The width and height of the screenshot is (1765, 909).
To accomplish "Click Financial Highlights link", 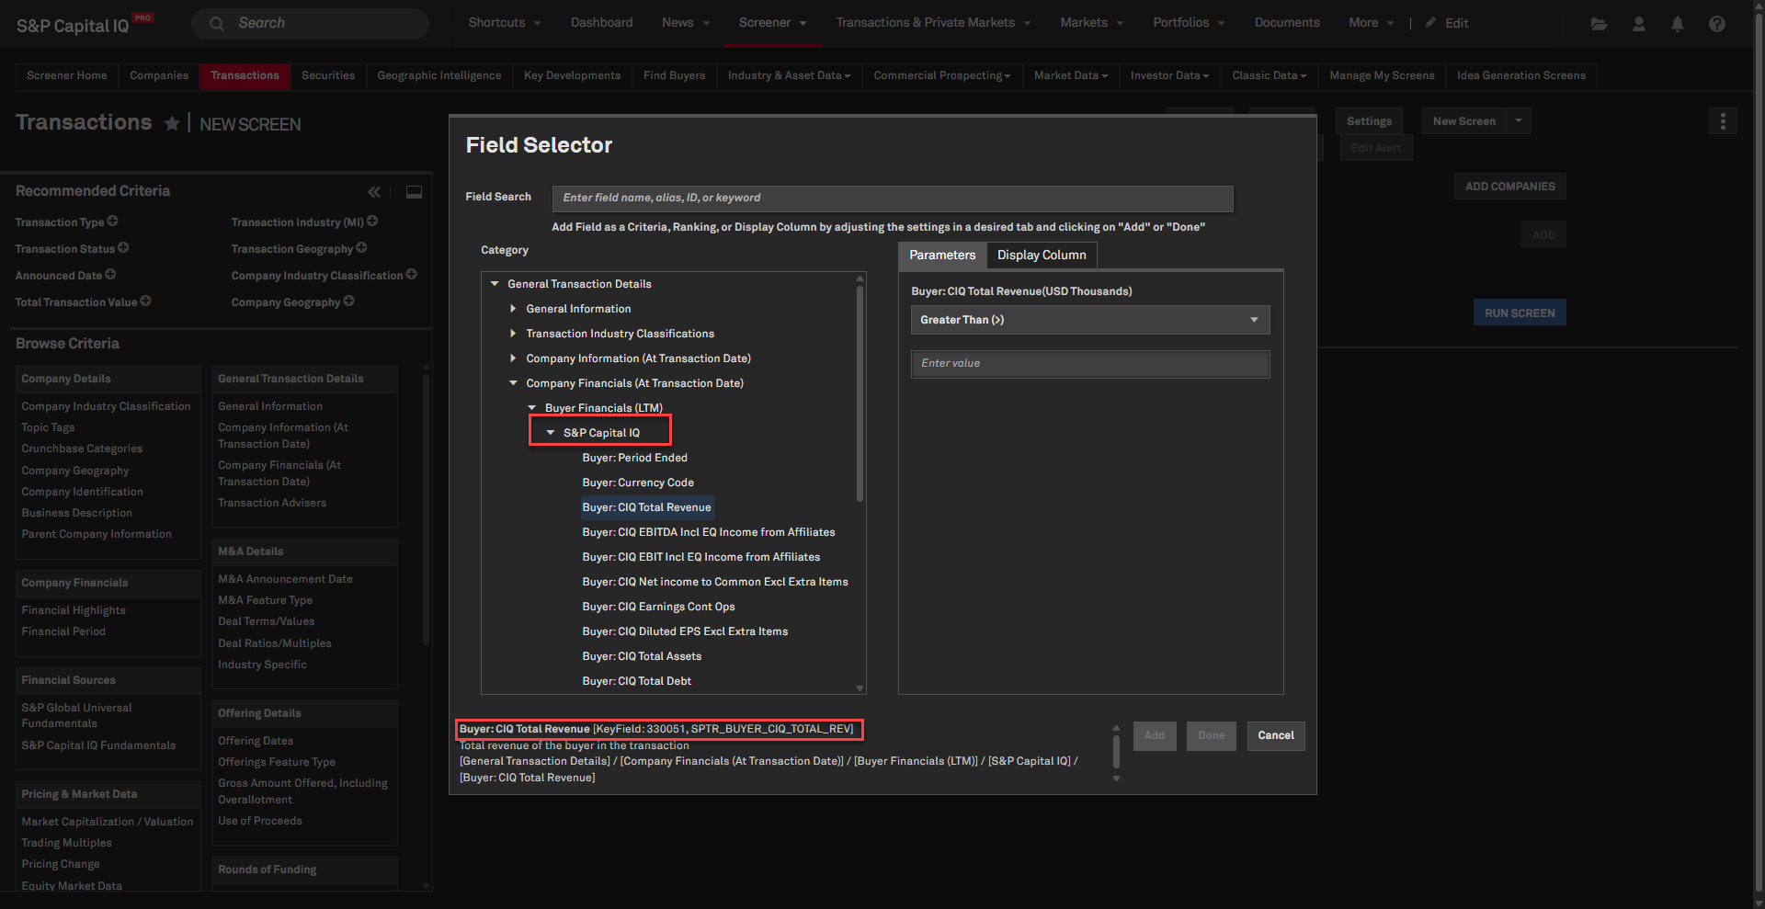I will [74, 610].
